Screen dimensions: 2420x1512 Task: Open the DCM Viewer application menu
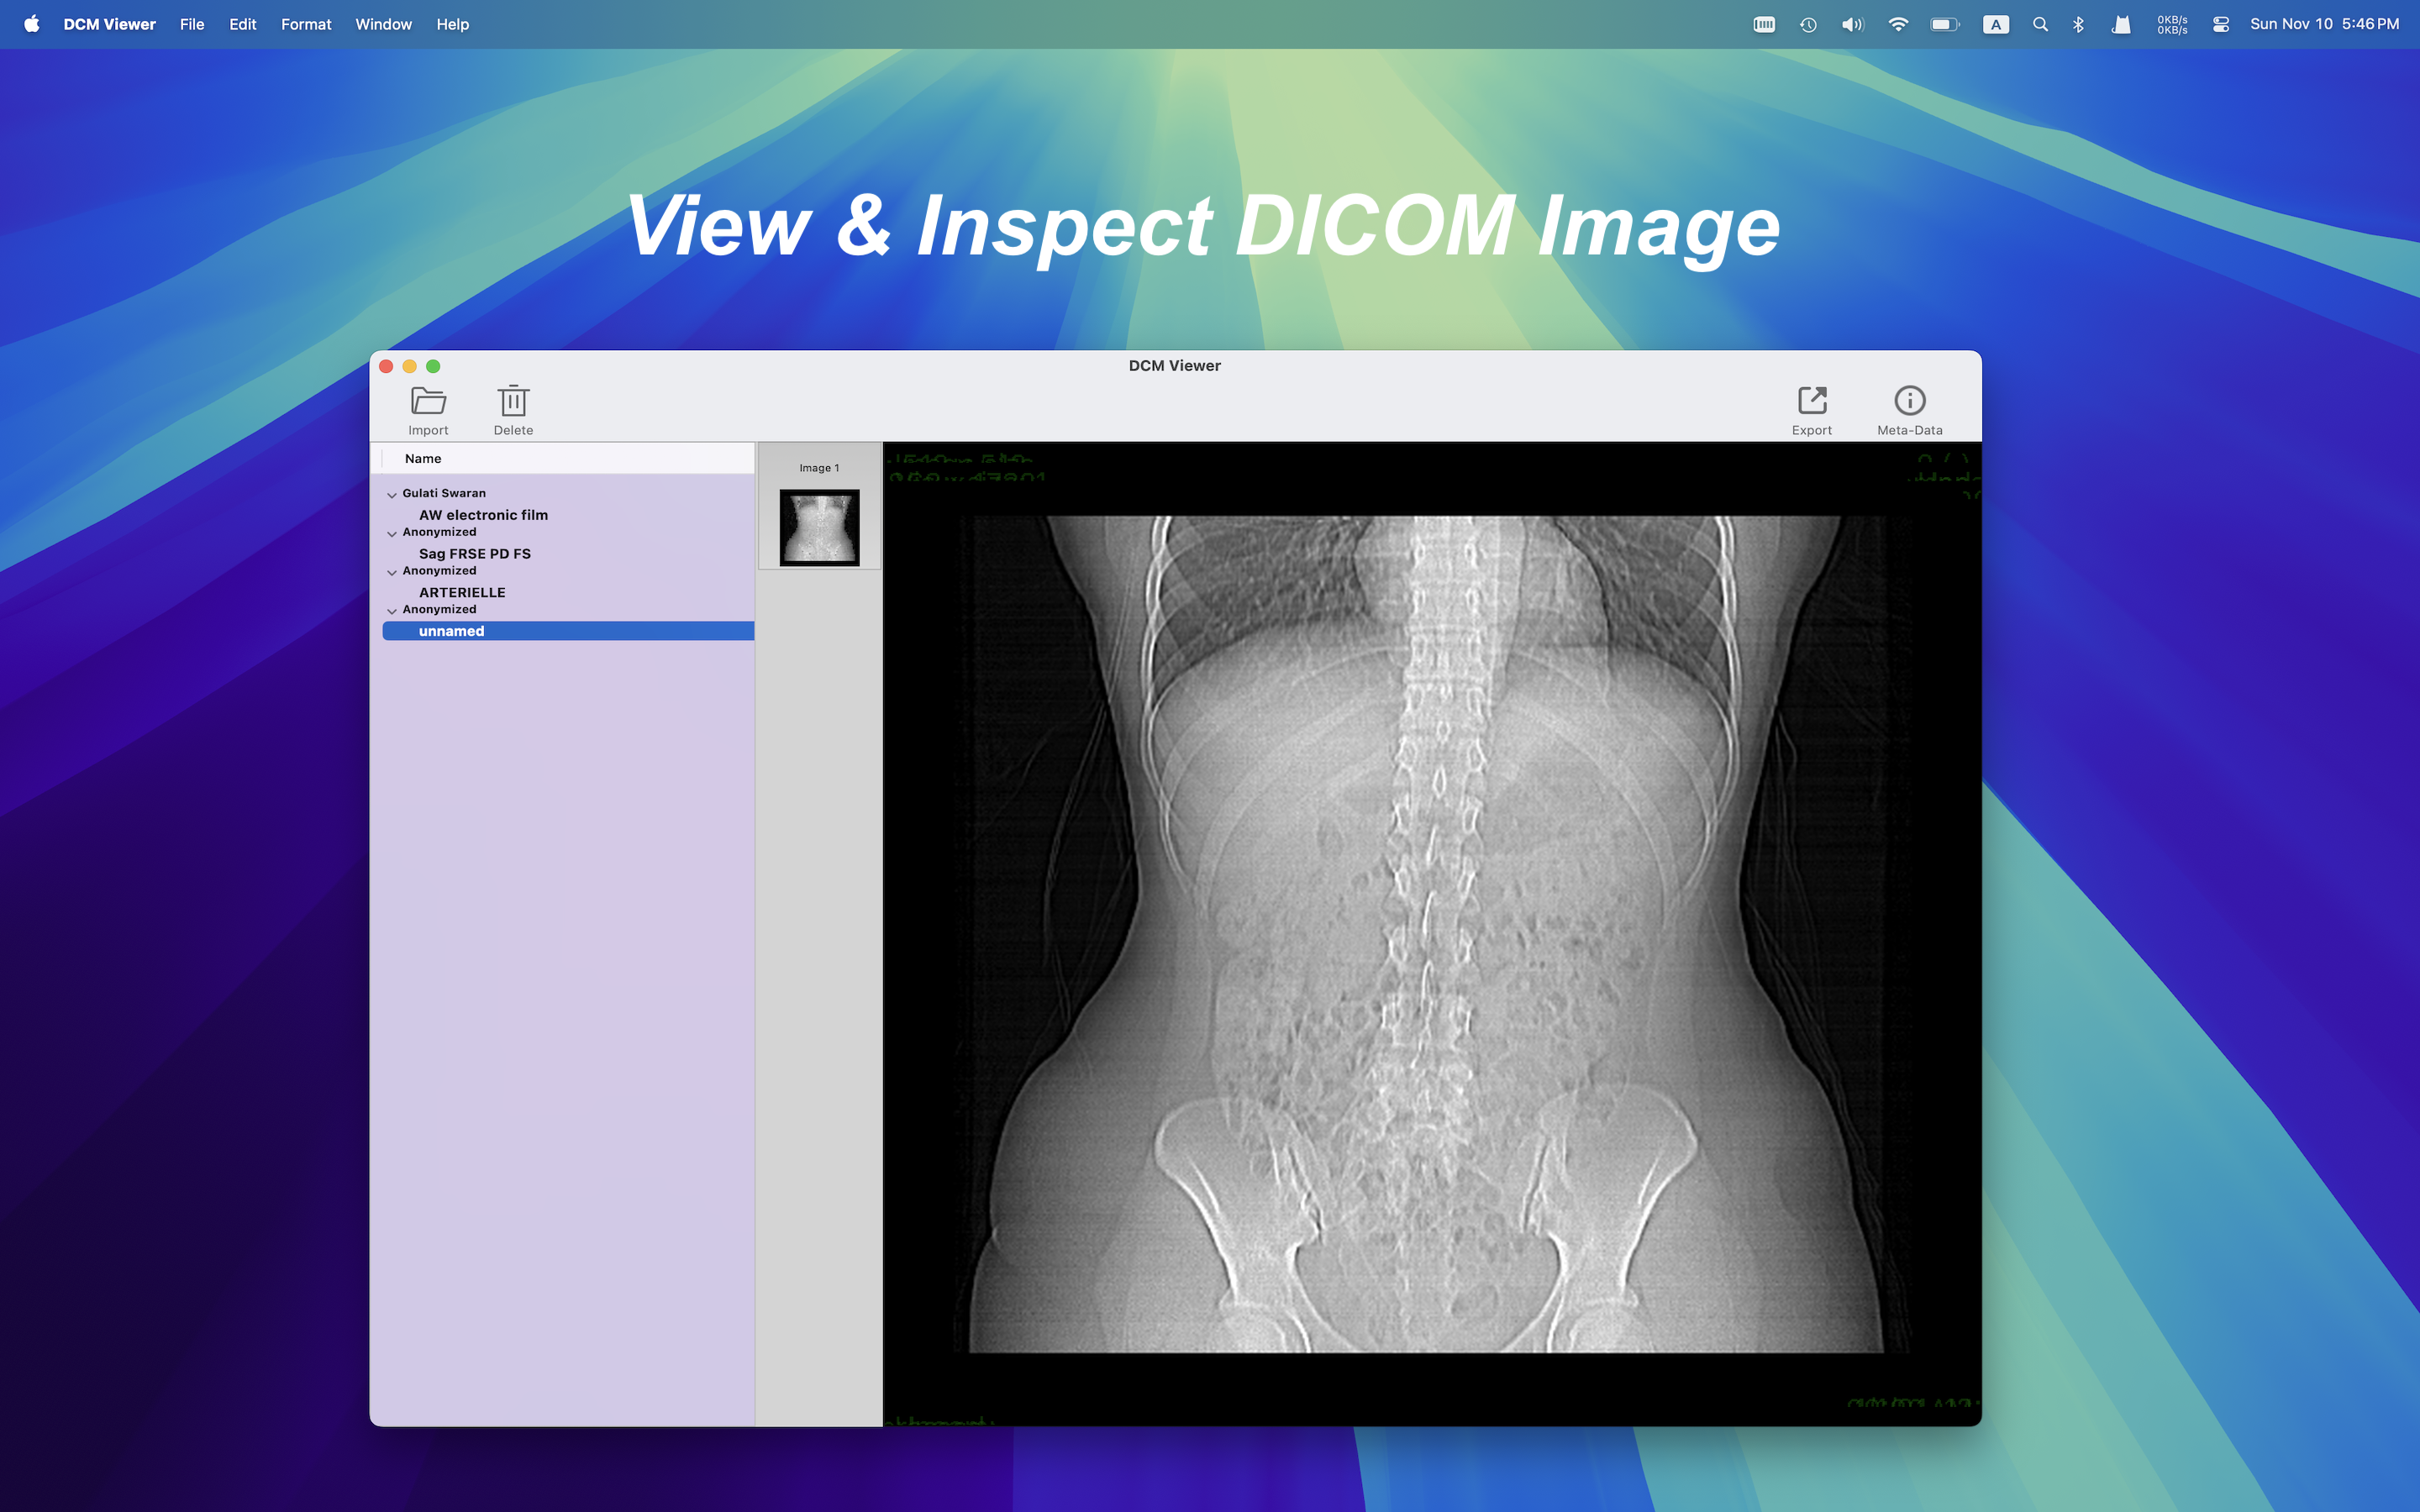[109, 24]
